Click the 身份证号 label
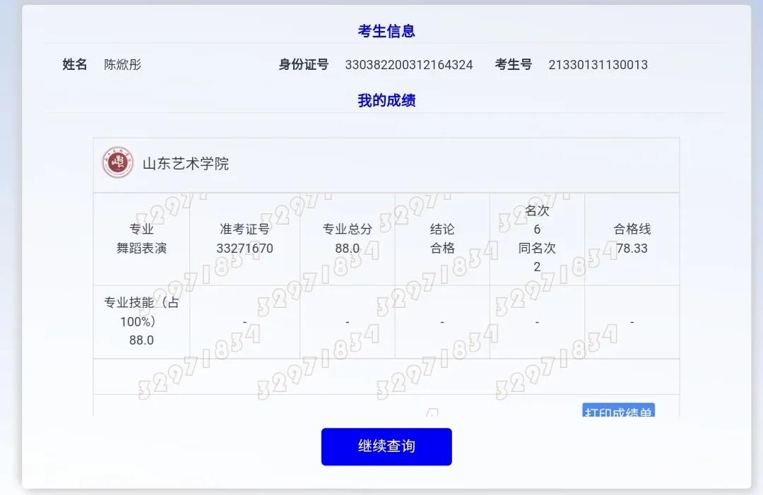The height and width of the screenshot is (495, 763). point(304,65)
